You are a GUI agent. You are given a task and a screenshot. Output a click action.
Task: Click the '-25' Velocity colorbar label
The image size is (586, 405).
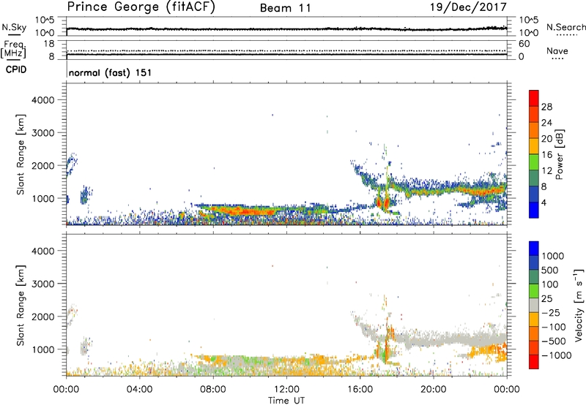[x=551, y=312]
